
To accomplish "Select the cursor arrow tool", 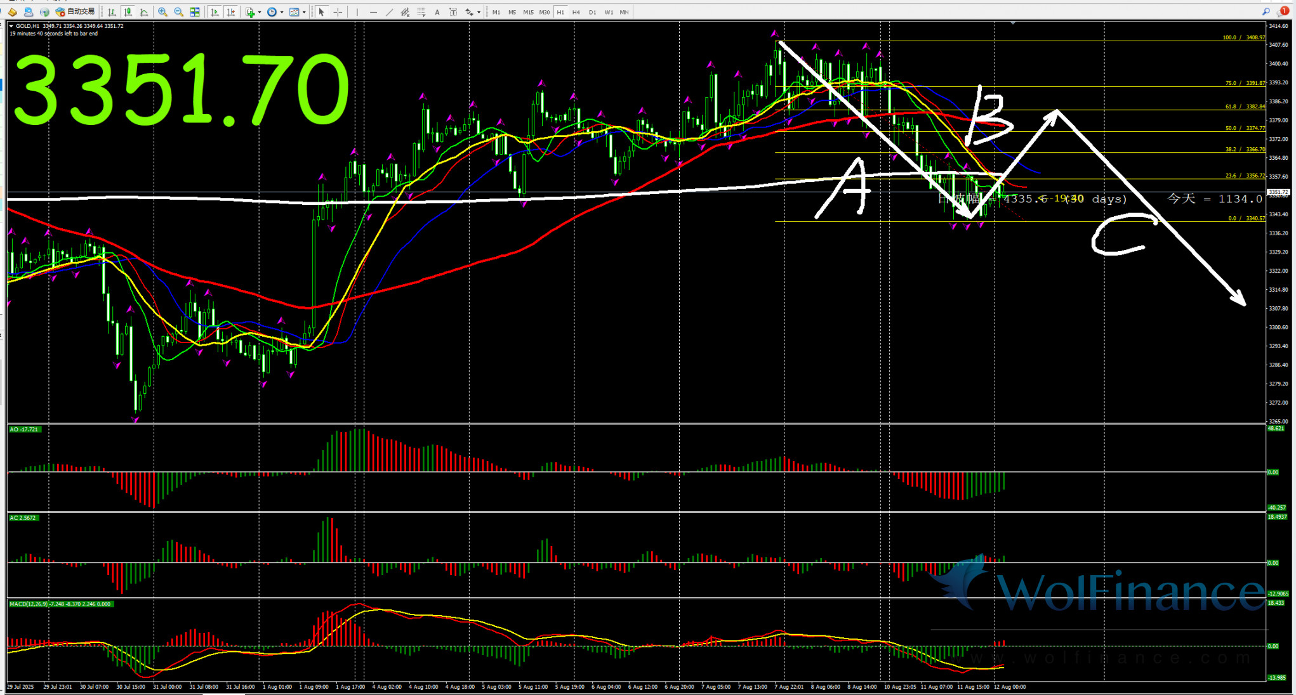I will (321, 11).
